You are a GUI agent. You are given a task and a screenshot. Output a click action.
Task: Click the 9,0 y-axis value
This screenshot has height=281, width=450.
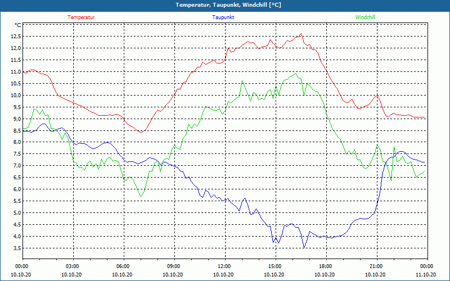(x=17, y=119)
